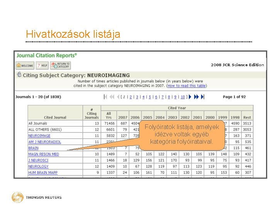278x208 pixels.
Task: Open page 2 of the journal list
Action: [x=131, y=97]
